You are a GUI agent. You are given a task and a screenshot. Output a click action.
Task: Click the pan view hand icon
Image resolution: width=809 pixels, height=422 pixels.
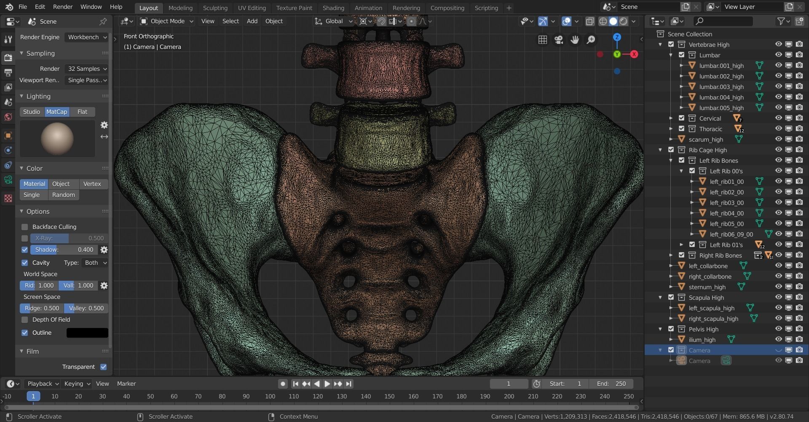pyautogui.click(x=575, y=40)
